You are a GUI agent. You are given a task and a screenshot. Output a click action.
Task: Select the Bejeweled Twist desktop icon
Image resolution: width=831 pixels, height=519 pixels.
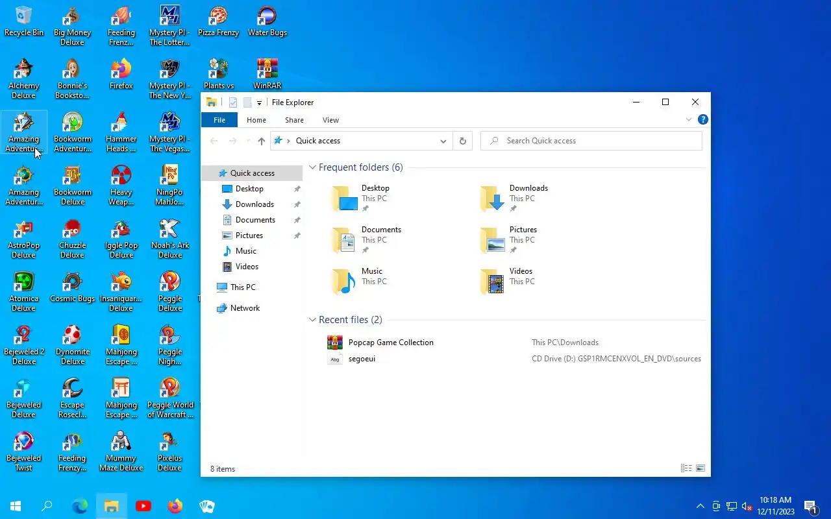pyautogui.click(x=24, y=452)
